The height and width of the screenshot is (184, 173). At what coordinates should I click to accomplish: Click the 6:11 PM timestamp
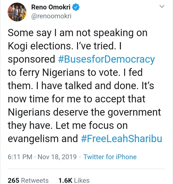[20, 157]
